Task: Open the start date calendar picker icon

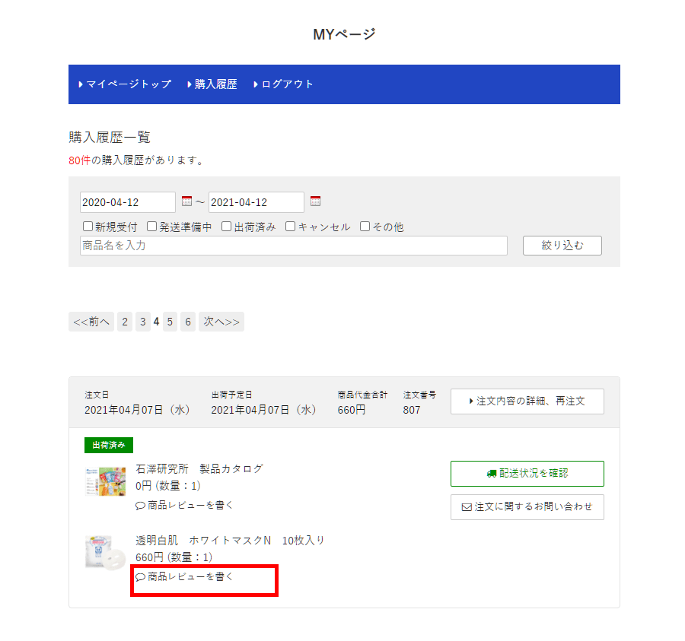Action: [186, 202]
